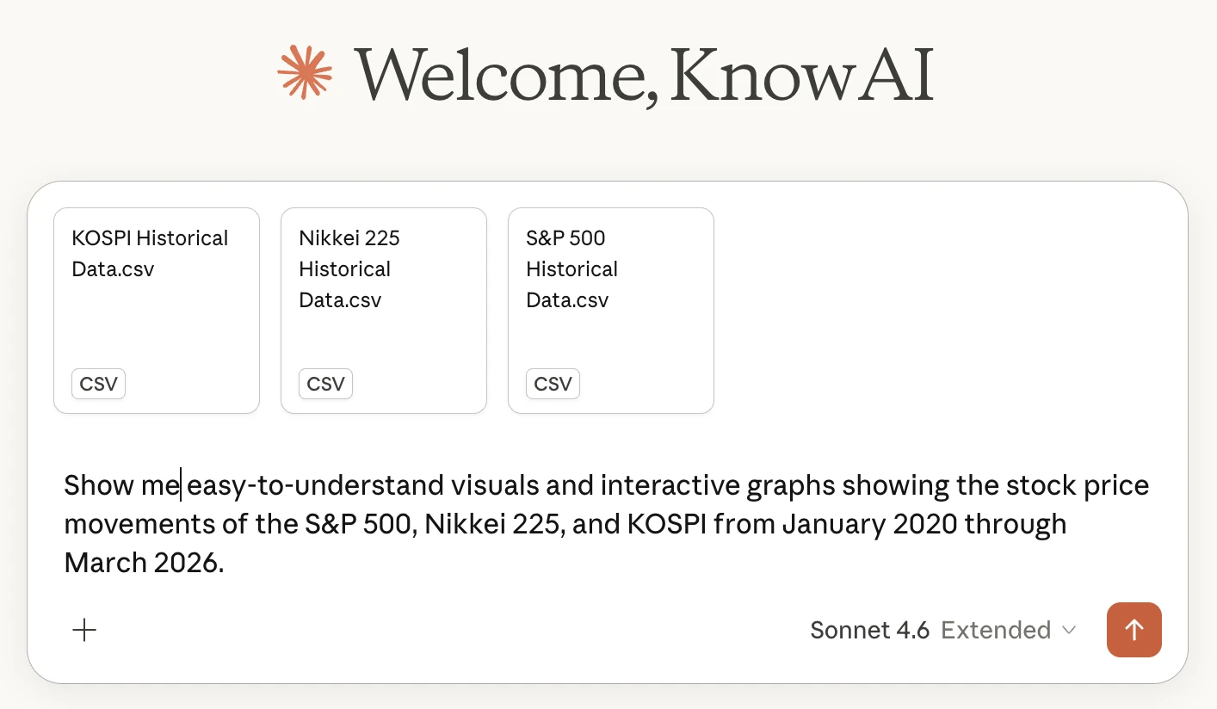This screenshot has height=709, width=1217.
Task: Click the CSV badge on the Nikkei 225 file
Action: coord(325,384)
